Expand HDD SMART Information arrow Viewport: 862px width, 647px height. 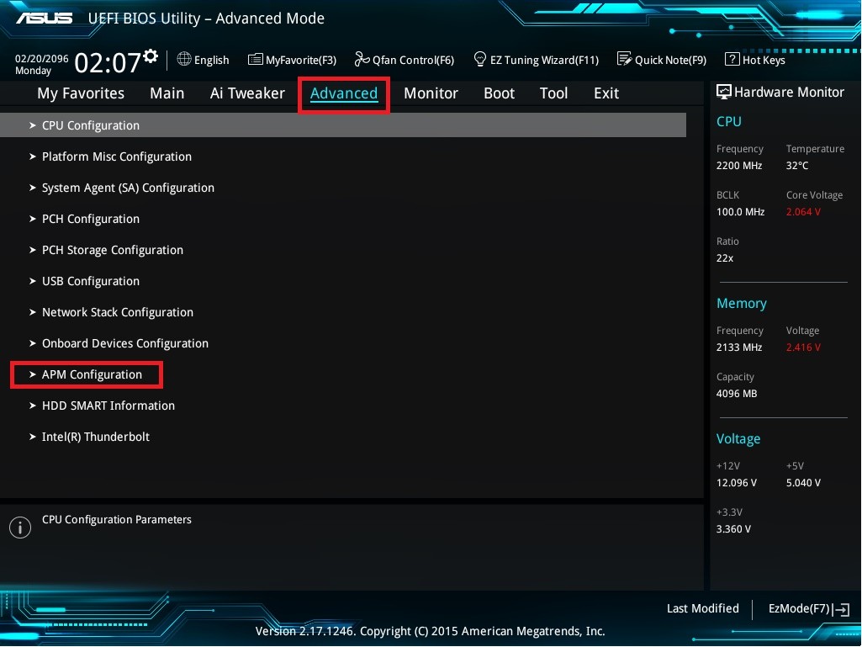(33, 406)
